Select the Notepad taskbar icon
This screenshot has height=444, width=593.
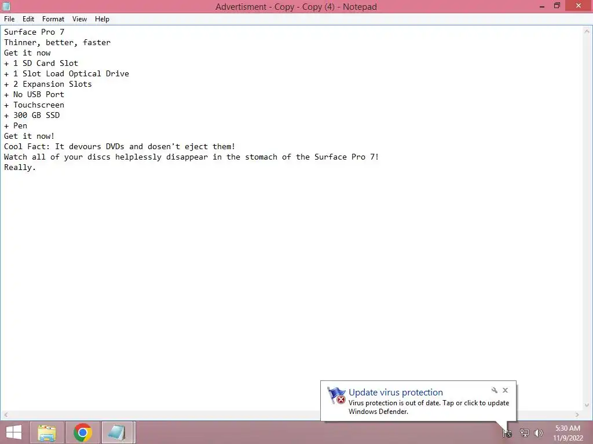[118, 432]
